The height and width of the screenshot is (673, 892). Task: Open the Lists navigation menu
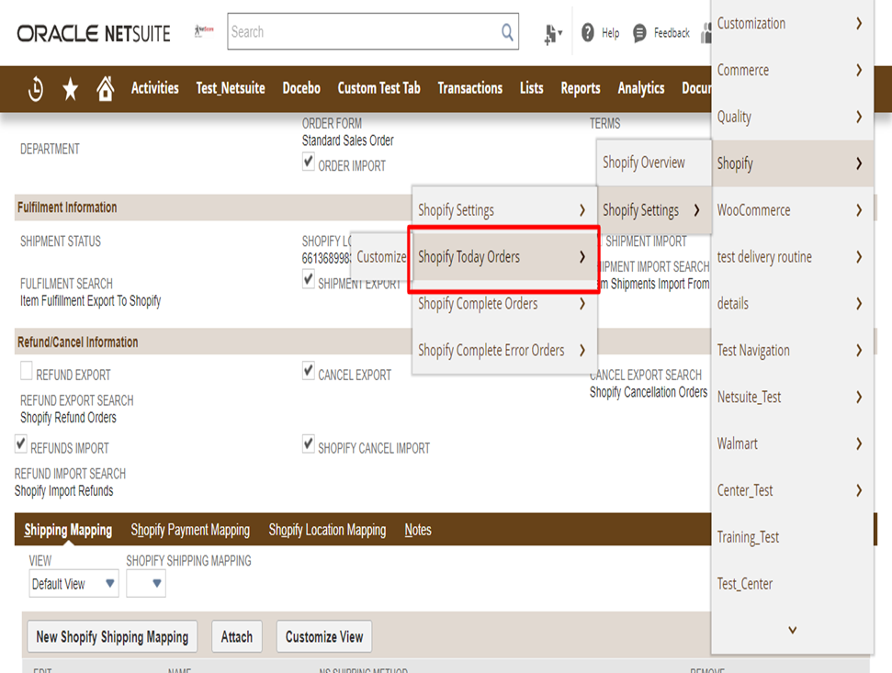click(531, 88)
